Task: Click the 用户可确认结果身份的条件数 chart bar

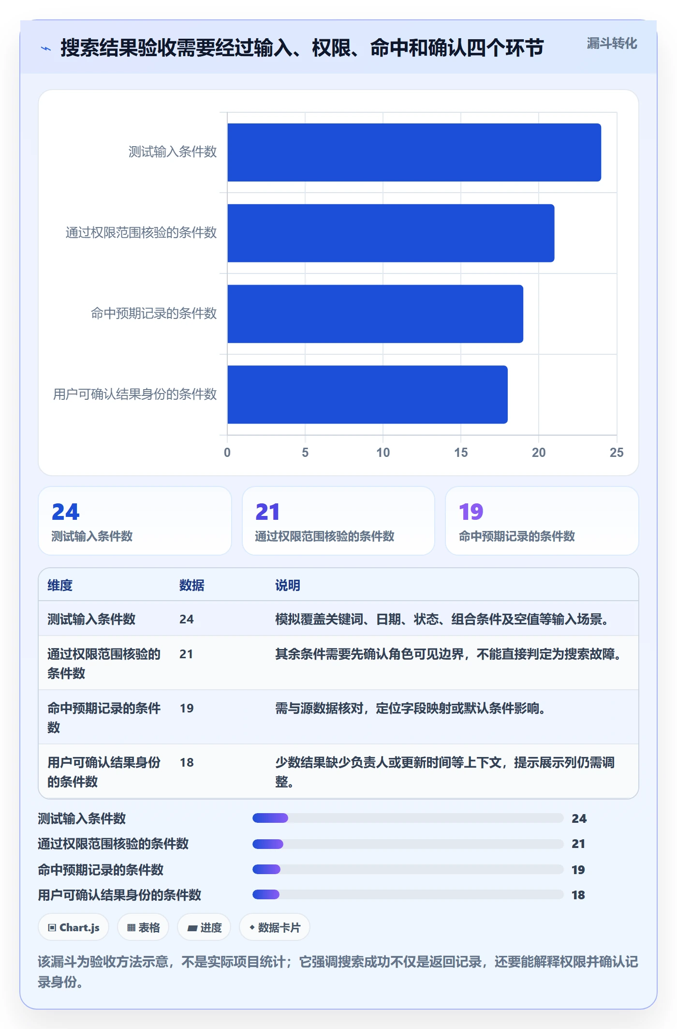Action: (368, 394)
